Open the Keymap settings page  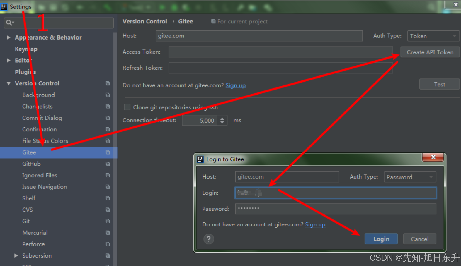click(x=26, y=49)
